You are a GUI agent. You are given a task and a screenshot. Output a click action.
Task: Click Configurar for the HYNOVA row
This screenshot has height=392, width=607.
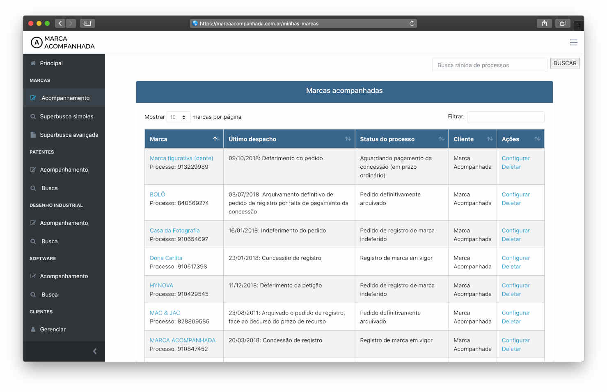tap(515, 285)
